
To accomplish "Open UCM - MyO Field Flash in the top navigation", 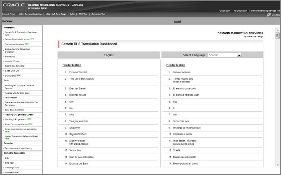I will tap(56, 14).
